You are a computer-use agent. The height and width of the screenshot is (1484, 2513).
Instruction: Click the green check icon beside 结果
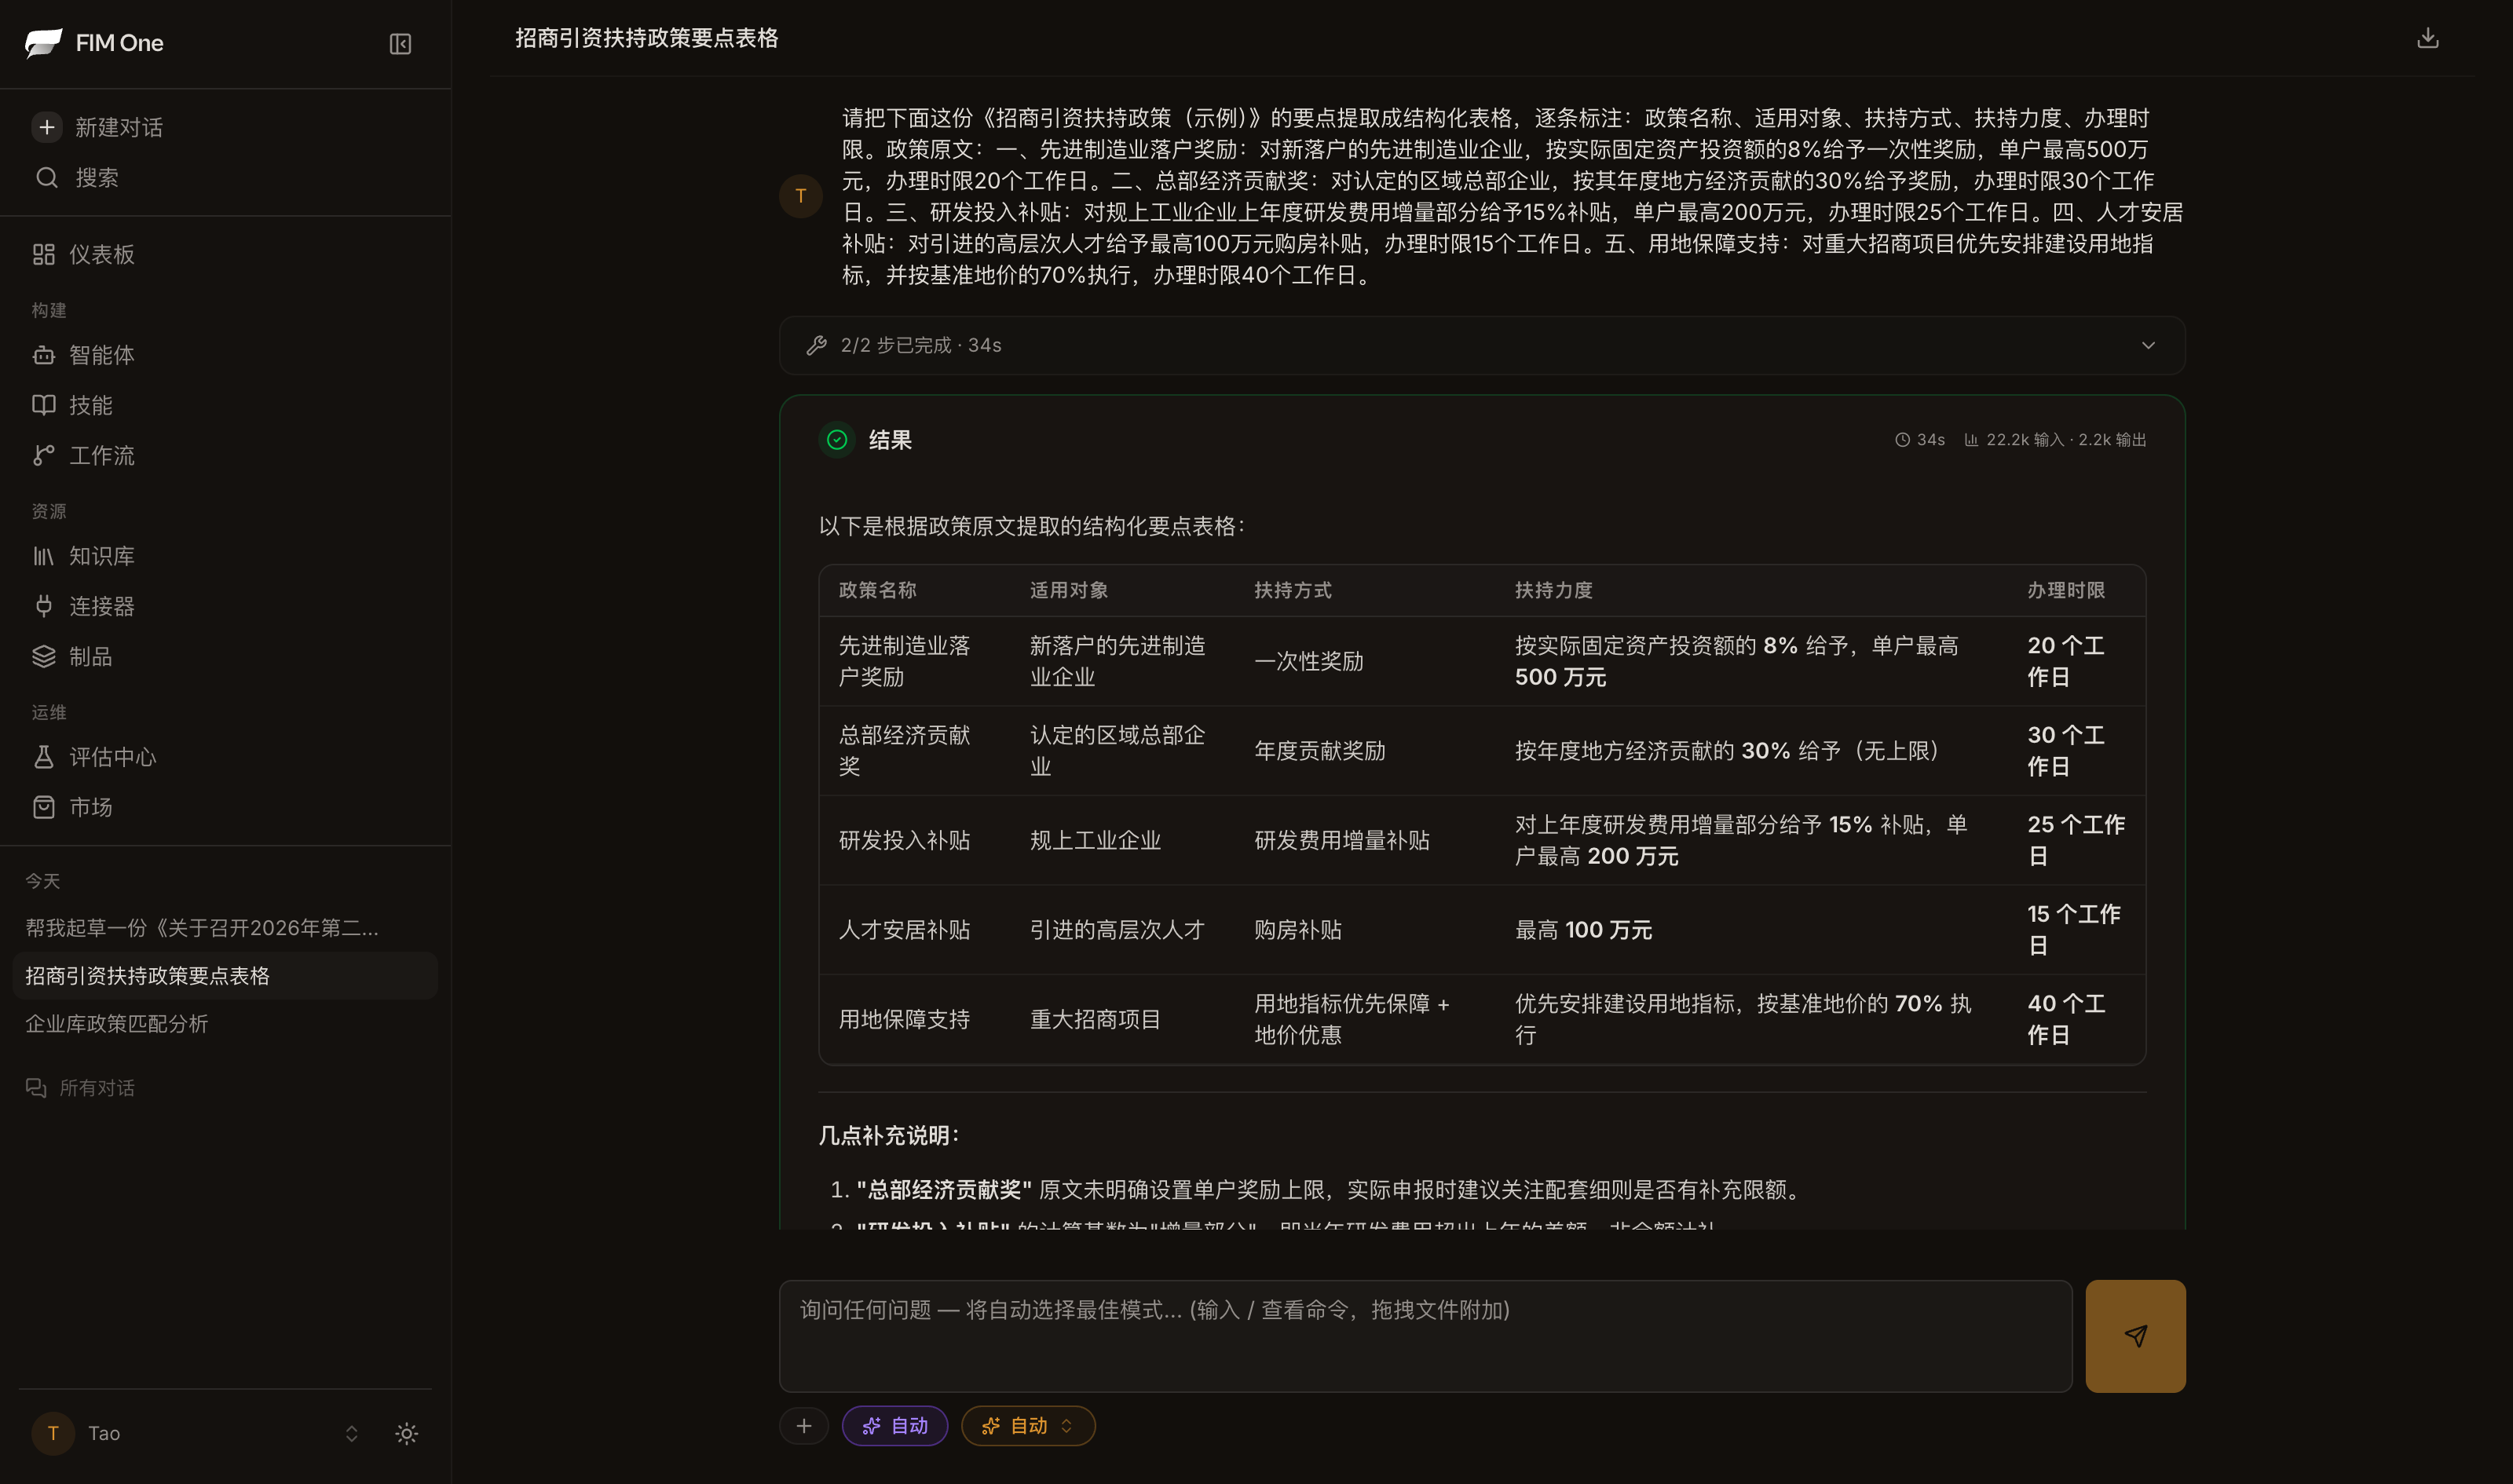click(x=837, y=440)
